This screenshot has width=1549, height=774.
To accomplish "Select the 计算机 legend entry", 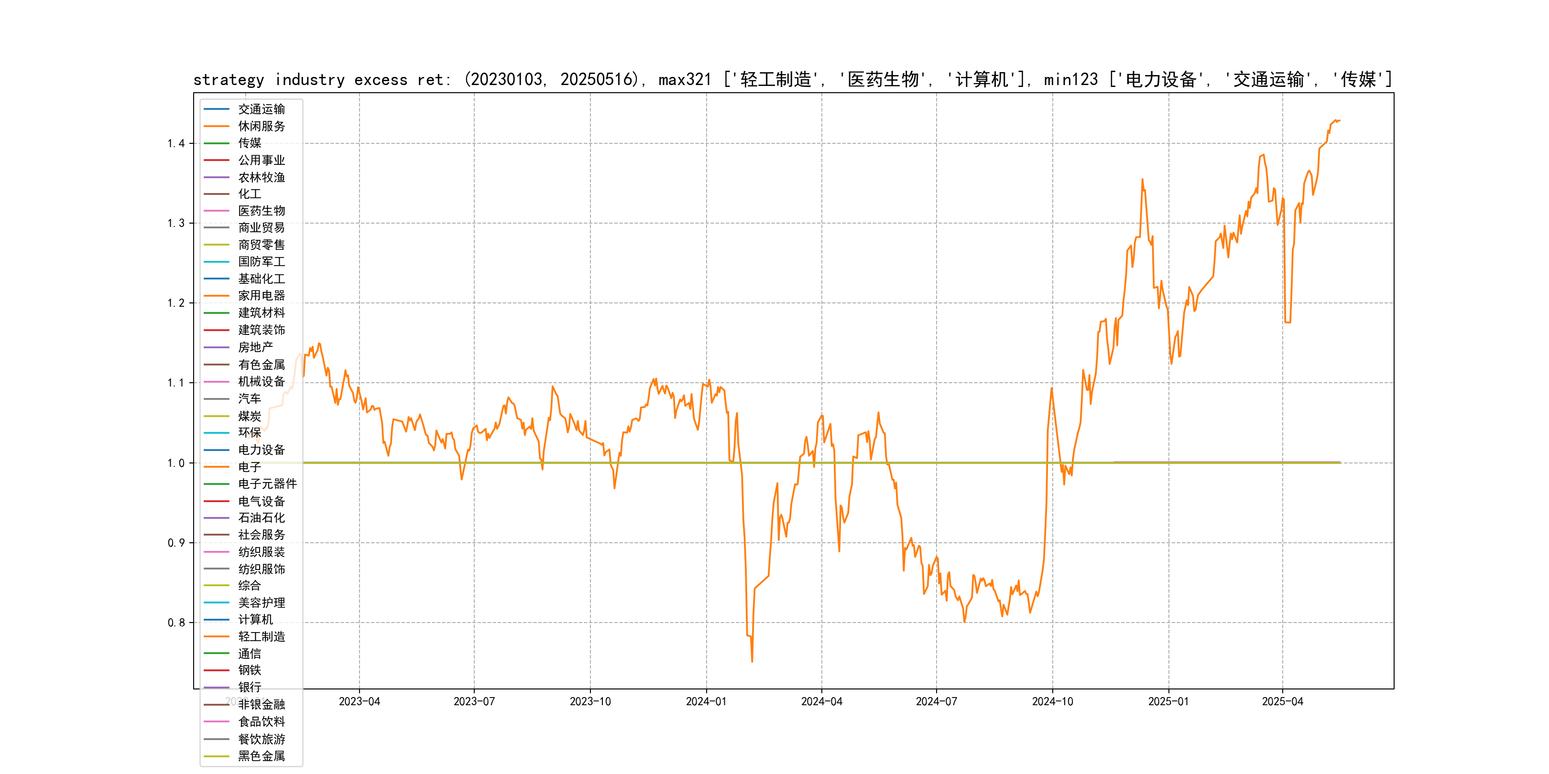I will click(255, 620).
